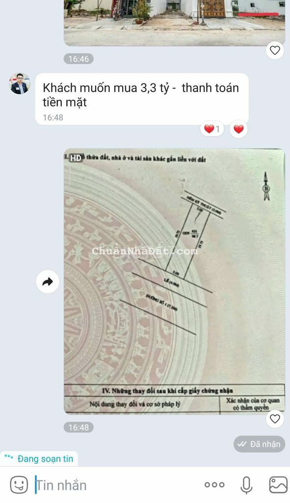The width and height of the screenshot is (290, 503).
Task: Tap the Đã nhận delivery status label
Action: [259, 444]
